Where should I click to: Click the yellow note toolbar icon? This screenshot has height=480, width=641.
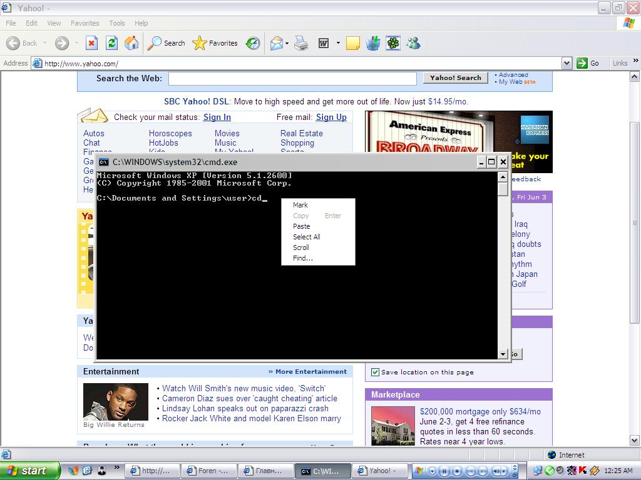[x=353, y=43]
